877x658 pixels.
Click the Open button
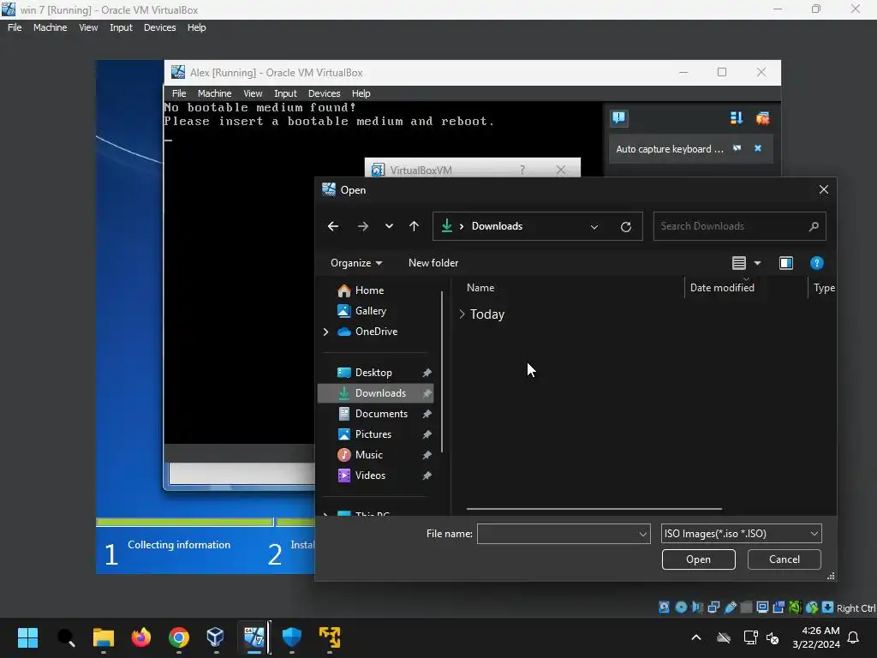point(698,559)
